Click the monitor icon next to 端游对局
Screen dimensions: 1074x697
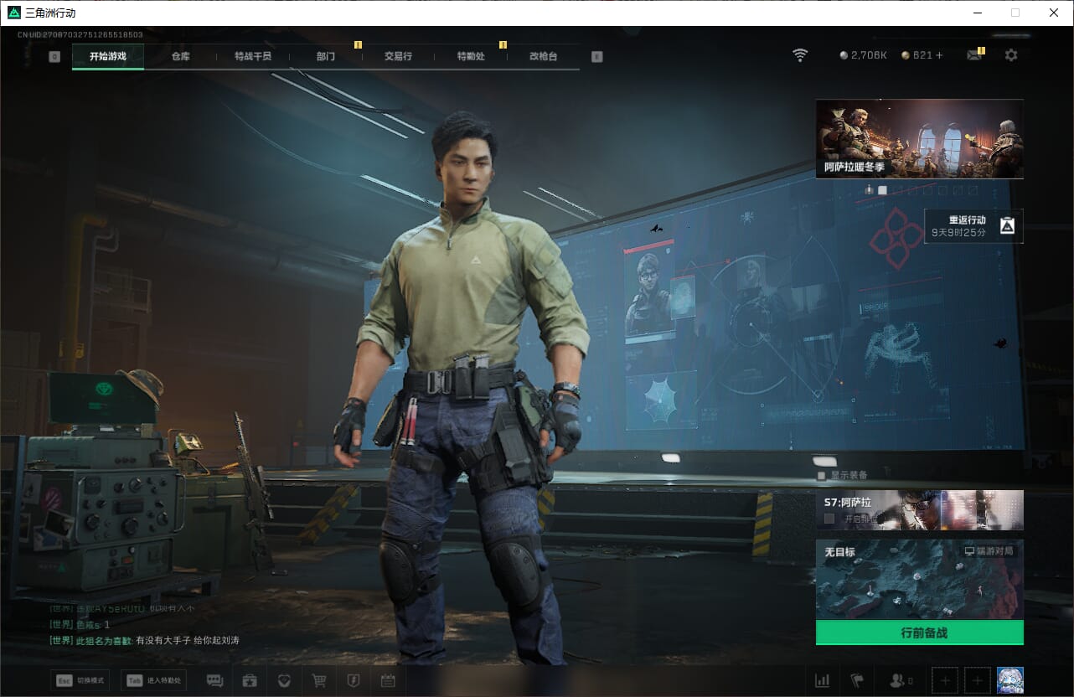(969, 552)
